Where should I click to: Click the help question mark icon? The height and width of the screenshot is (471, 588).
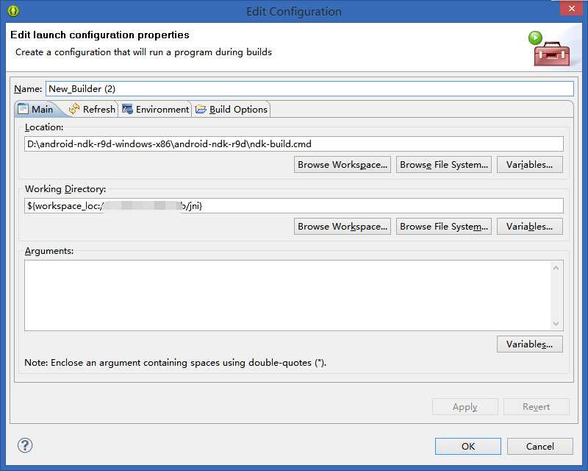click(x=25, y=445)
